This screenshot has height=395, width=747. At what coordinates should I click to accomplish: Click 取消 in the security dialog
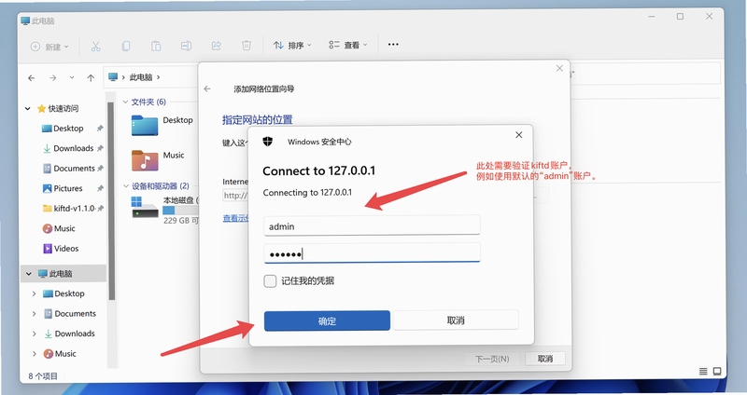point(456,320)
